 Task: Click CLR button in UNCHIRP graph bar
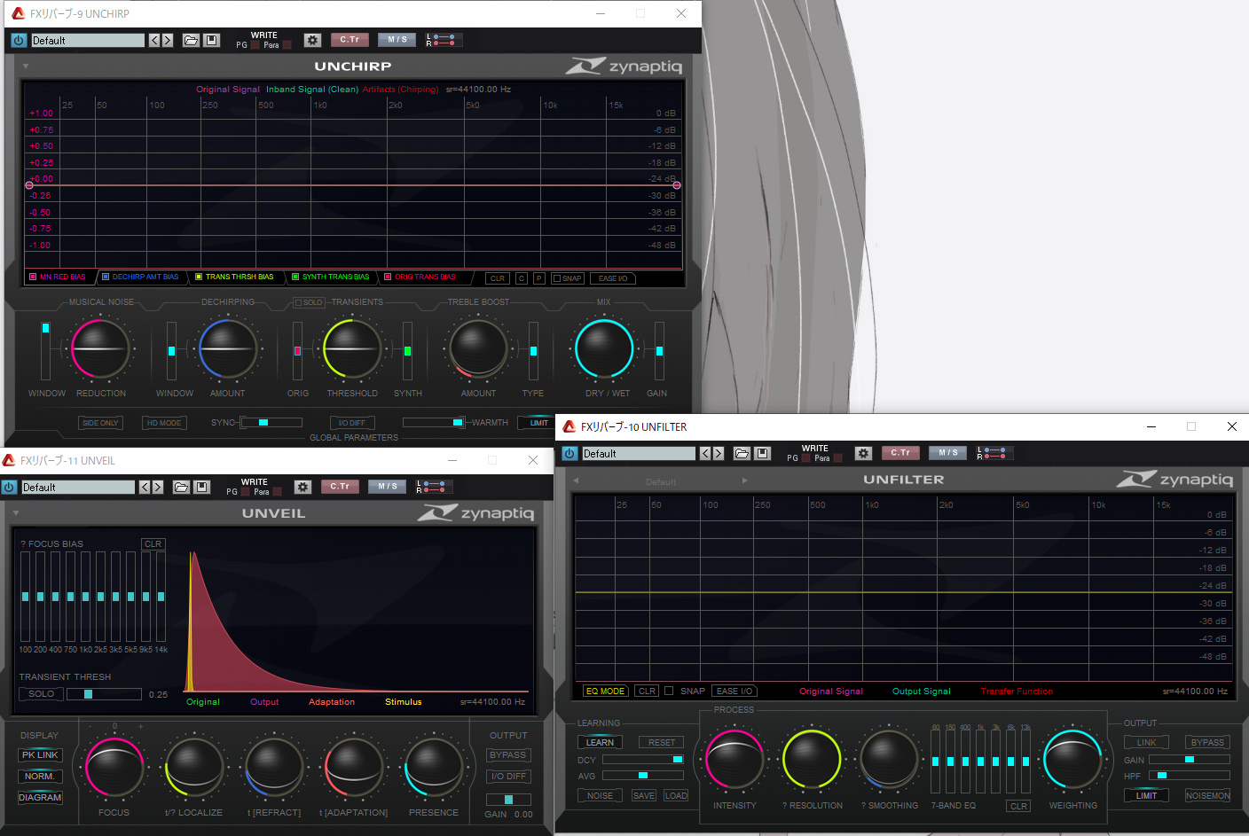click(498, 278)
